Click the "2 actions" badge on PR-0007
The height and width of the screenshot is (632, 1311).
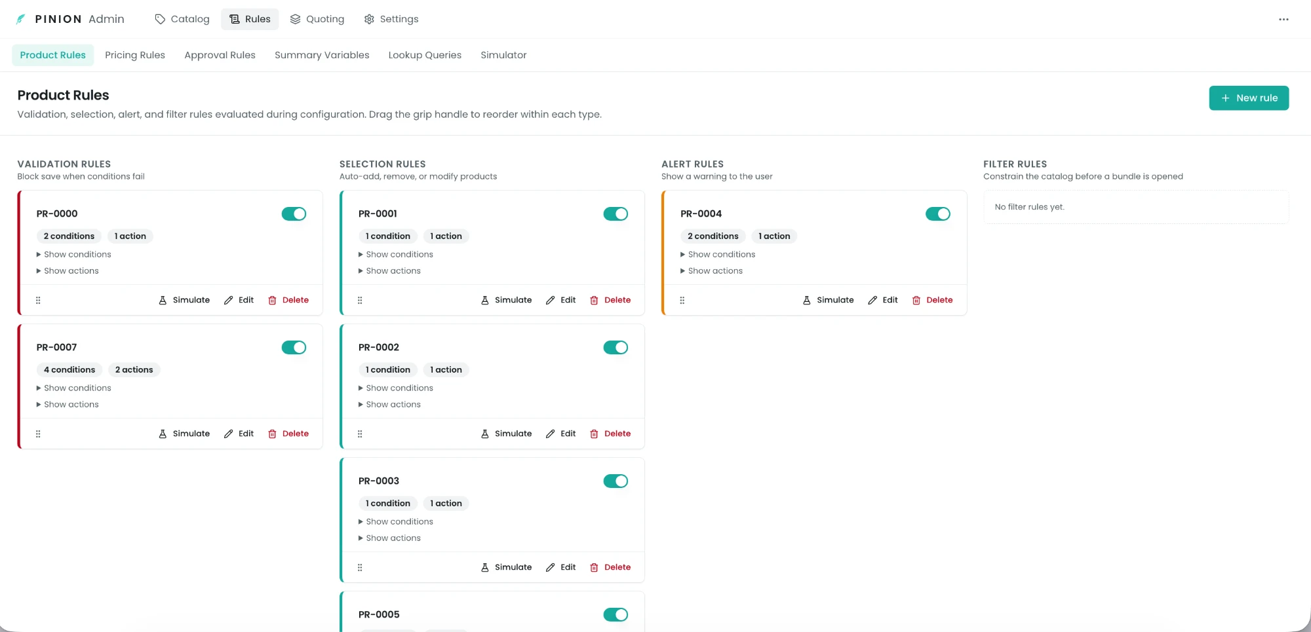134,369
